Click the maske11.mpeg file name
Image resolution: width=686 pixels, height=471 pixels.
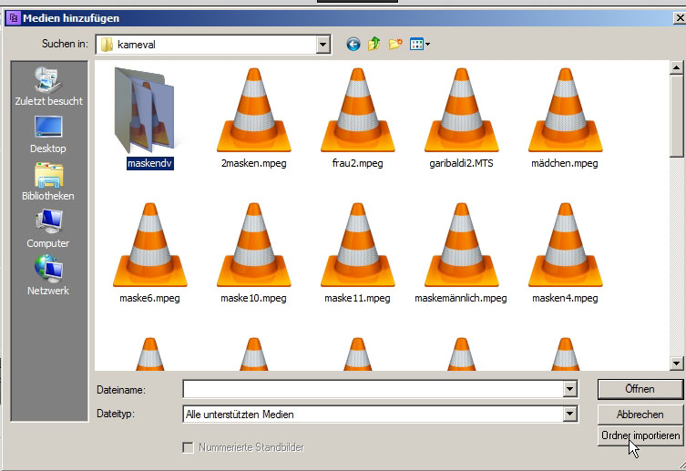357,298
